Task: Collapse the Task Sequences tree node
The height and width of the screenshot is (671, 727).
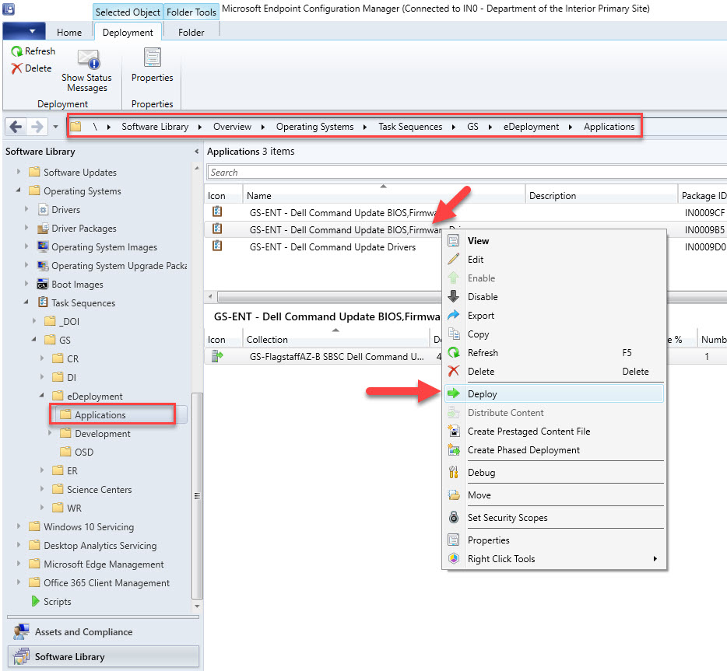Action: click(x=26, y=302)
